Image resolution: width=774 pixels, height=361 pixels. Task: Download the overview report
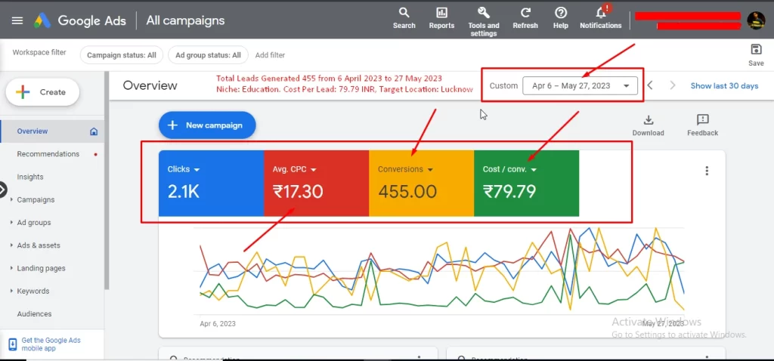tap(648, 125)
